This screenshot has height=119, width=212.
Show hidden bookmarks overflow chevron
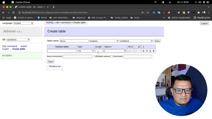coord(164,18)
